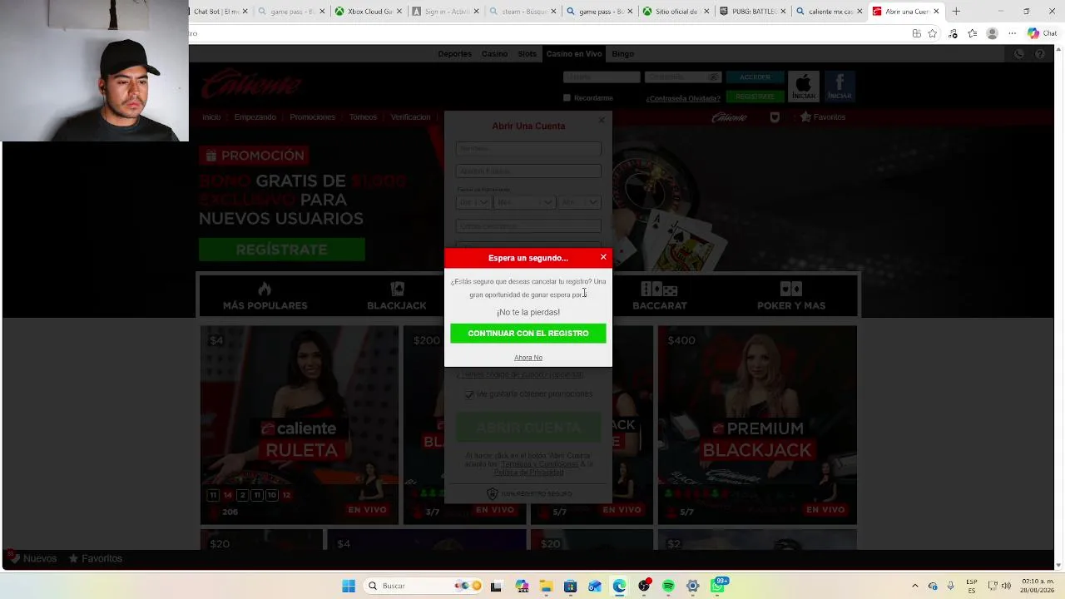Open the help question-mark icon

pos(1039,54)
